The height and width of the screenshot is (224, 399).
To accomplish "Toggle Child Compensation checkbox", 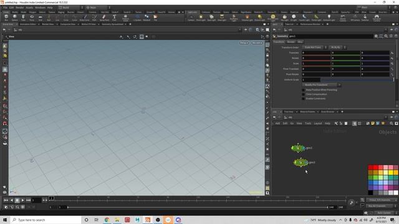I will (x=303, y=94).
